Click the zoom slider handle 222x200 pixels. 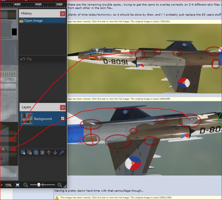click(x=39, y=185)
